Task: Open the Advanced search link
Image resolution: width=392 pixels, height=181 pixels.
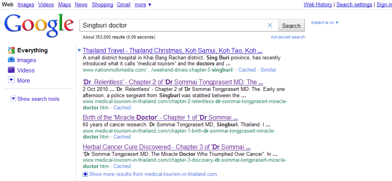Action: coord(288,37)
